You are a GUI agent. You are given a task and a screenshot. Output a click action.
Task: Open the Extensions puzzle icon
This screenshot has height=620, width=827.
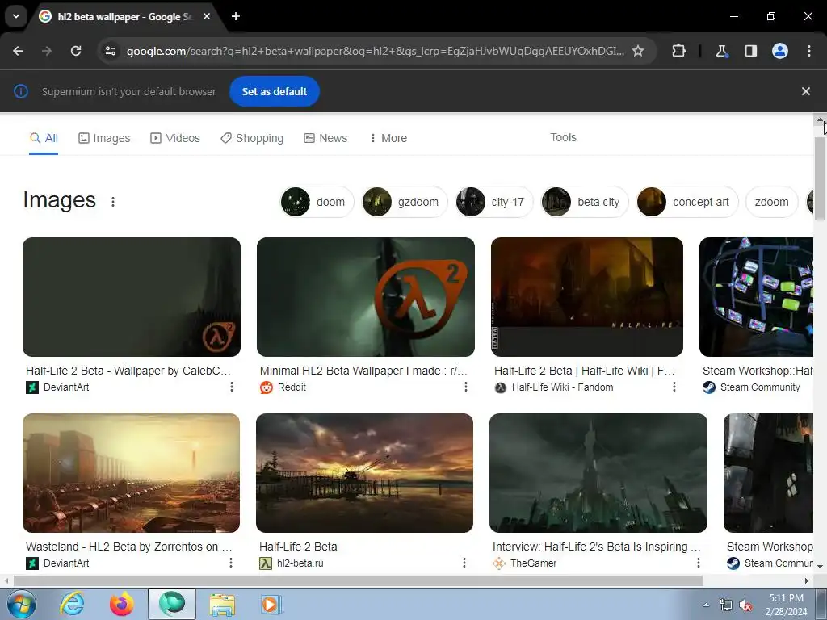tap(678, 51)
